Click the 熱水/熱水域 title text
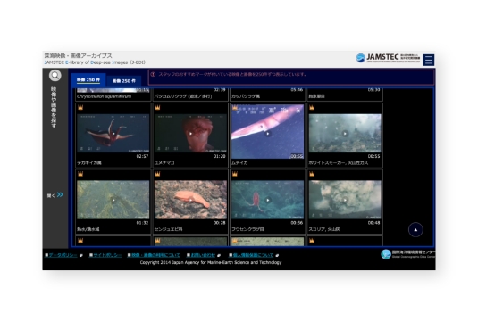478x321 pixels. click(x=88, y=229)
